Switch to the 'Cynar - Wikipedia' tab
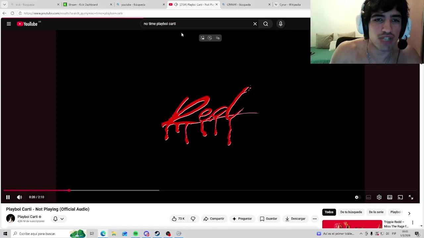Viewport: 424px width, 238px height. coord(290,5)
